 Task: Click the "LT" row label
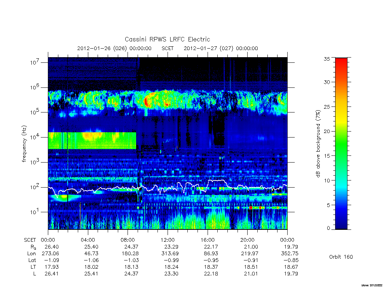[x=33, y=267]
